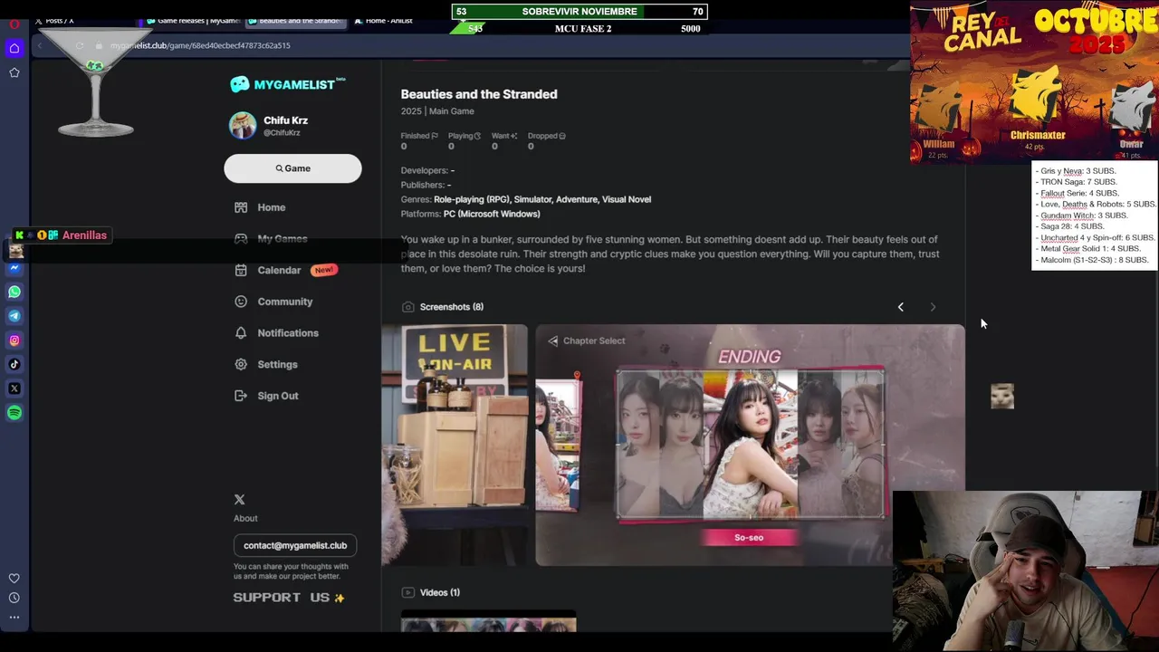Open the heart pinboards icon in sidebar

point(14,578)
